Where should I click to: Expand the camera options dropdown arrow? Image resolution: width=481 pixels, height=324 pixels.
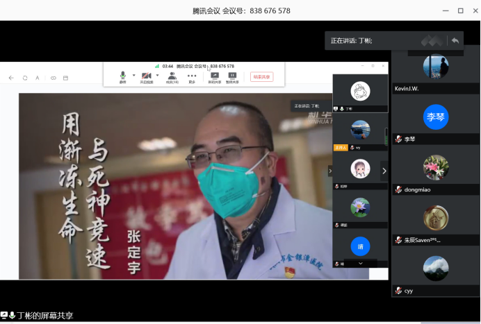[x=157, y=75]
